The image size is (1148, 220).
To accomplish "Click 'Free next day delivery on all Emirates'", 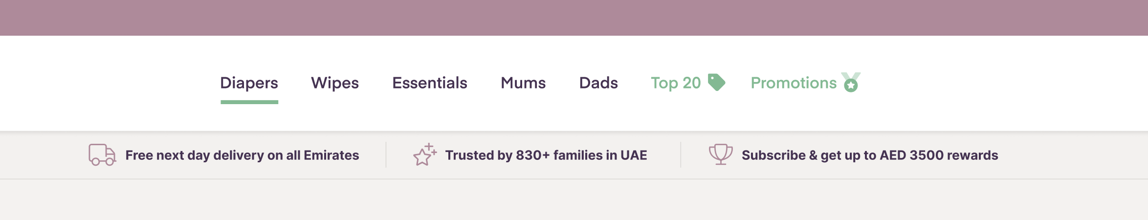I will pyautogui.click(x=242, y=155).
